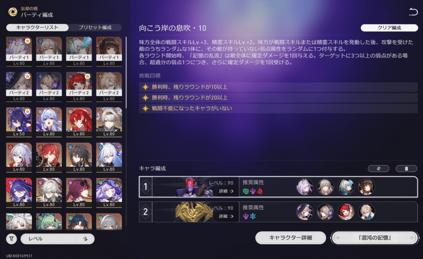
Task: Open the レベル sort dropdown
Action: coord(49,239)
